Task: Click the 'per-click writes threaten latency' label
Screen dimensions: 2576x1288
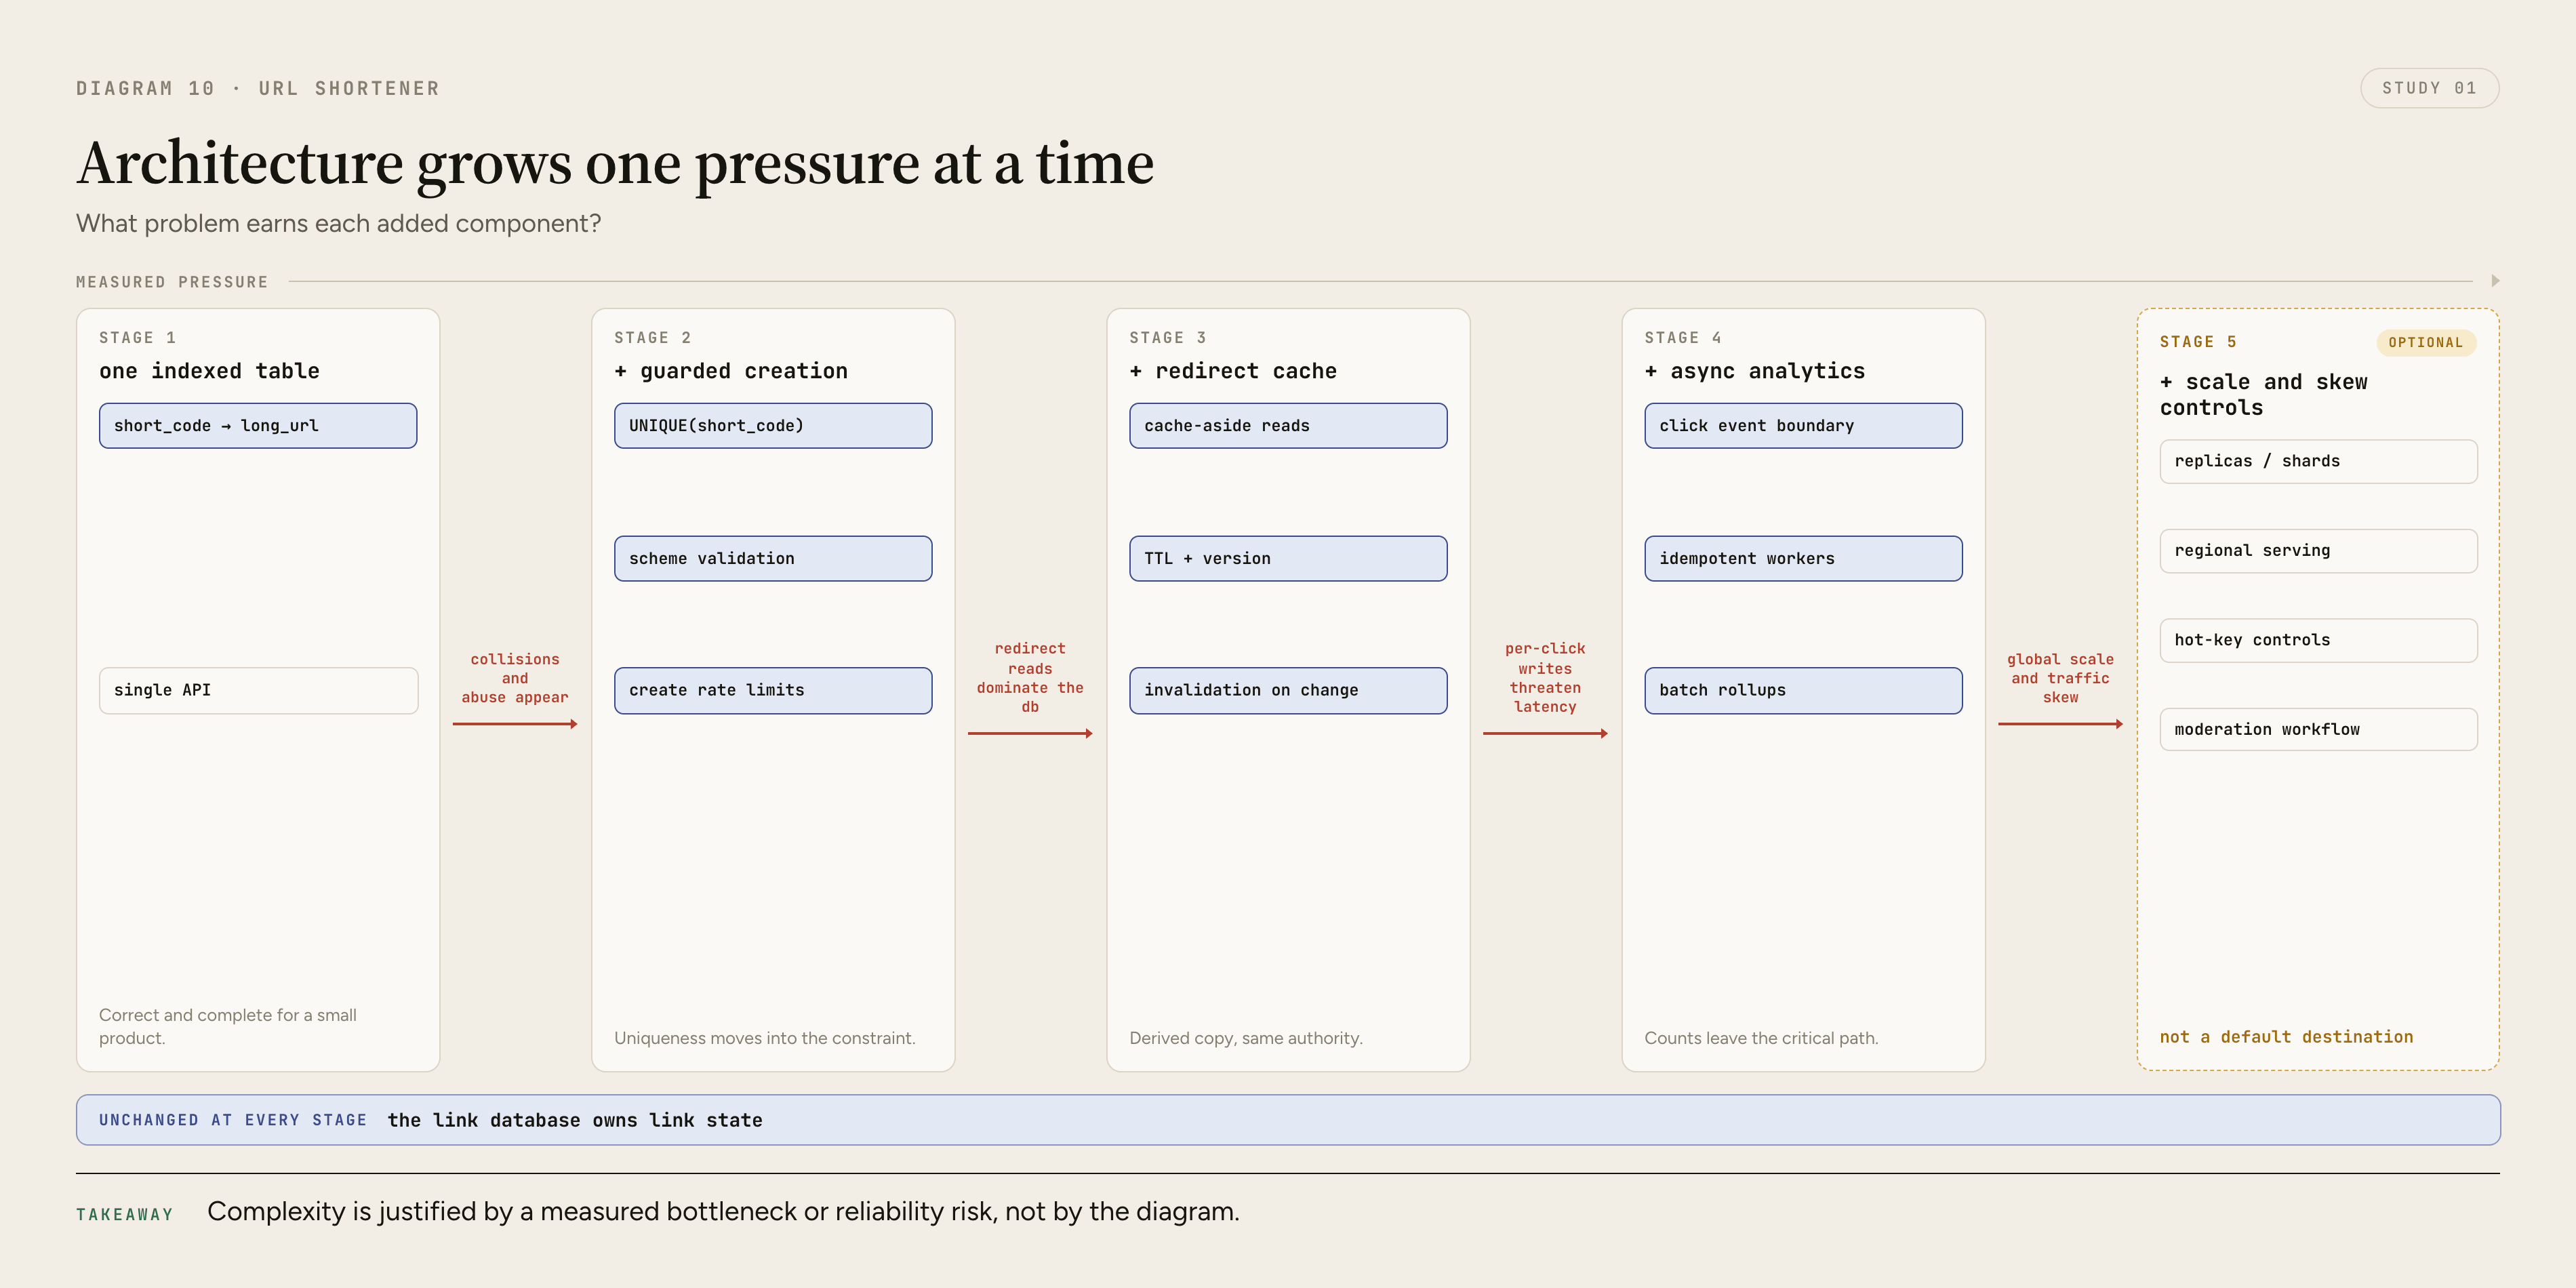Action: point(1545,677)
